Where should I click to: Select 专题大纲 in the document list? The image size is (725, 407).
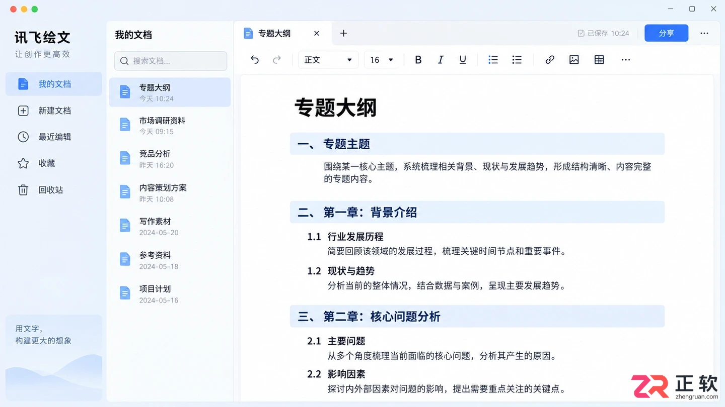[x=170, y=92]
